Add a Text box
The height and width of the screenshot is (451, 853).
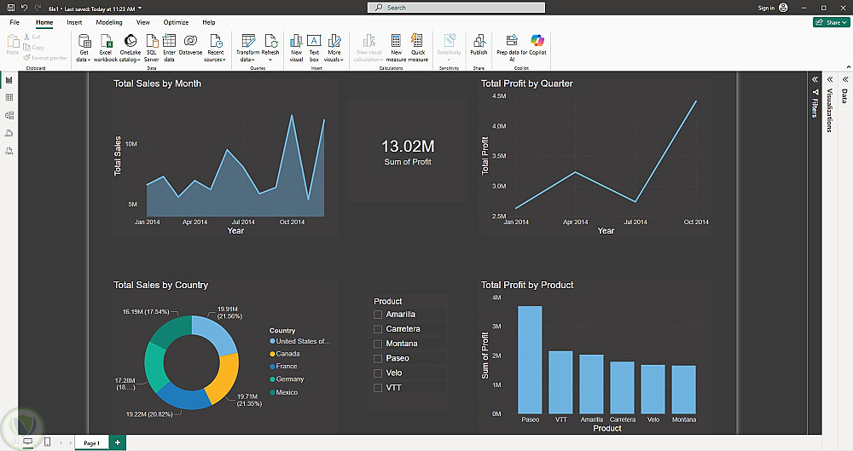point(314,48)
